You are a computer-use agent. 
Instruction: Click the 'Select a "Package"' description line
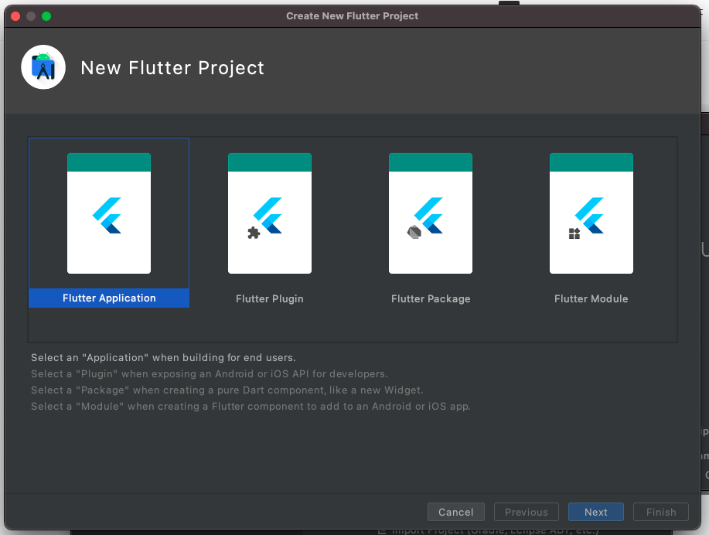coord(227,390)
